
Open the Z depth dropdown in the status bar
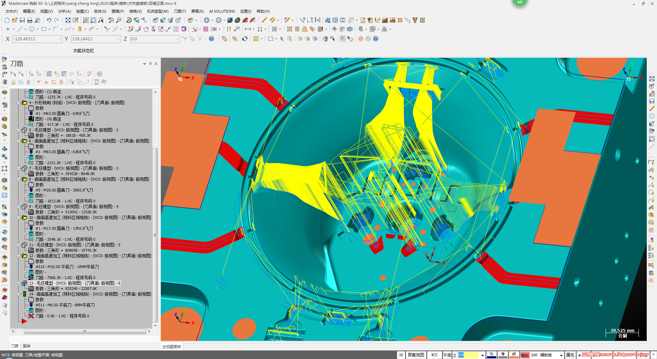point(482,355)
